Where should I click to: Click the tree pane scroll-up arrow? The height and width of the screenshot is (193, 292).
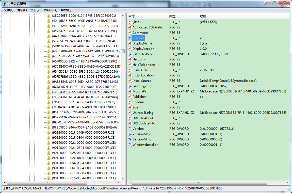[x=123, y=15]
